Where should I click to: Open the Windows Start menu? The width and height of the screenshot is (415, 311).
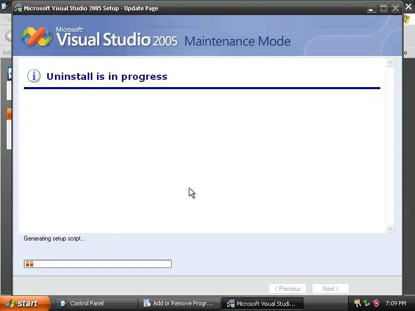[x=25, y=303]
